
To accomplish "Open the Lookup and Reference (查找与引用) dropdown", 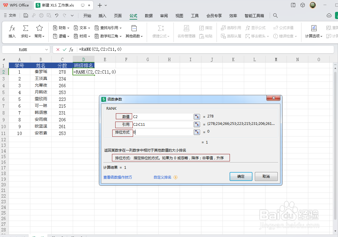I will (x=108, y=28).
